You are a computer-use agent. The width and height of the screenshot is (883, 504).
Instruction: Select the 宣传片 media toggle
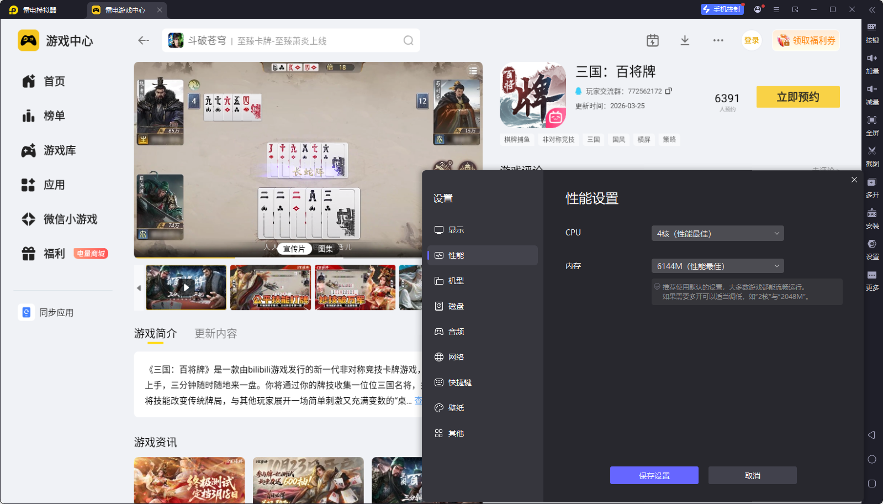click(x=294, y=249)
